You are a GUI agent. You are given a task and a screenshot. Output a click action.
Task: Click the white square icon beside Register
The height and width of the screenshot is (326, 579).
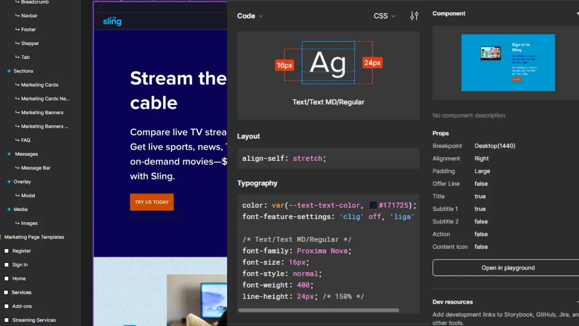click(x=6, y=251)
